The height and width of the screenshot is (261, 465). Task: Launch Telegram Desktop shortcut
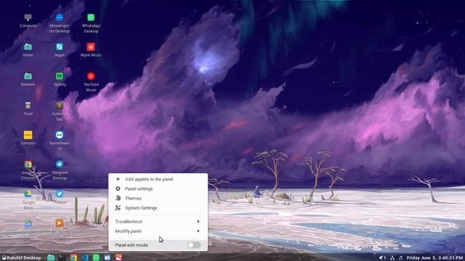(60, 165)
